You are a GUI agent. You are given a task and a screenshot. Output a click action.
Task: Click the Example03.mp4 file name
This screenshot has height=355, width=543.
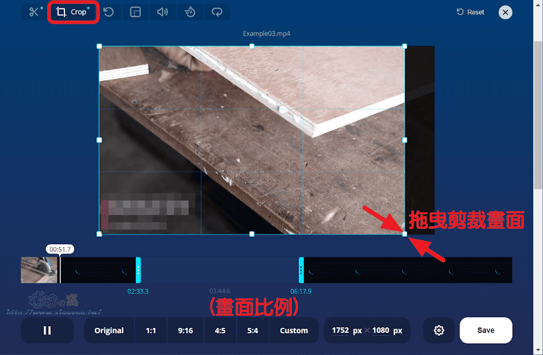(267, 34)
